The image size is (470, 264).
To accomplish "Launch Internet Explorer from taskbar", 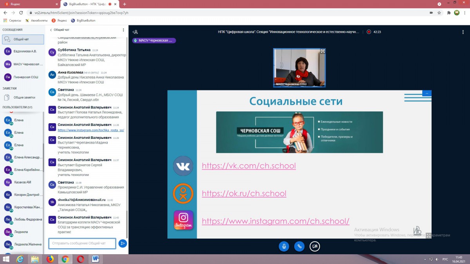I will [x=20, y=259].
